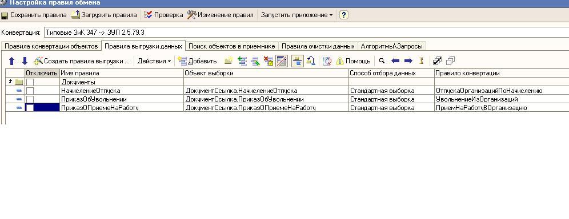
Task: Toggle the edit-in-dialog pencil sheet icon
Action: 282,61
